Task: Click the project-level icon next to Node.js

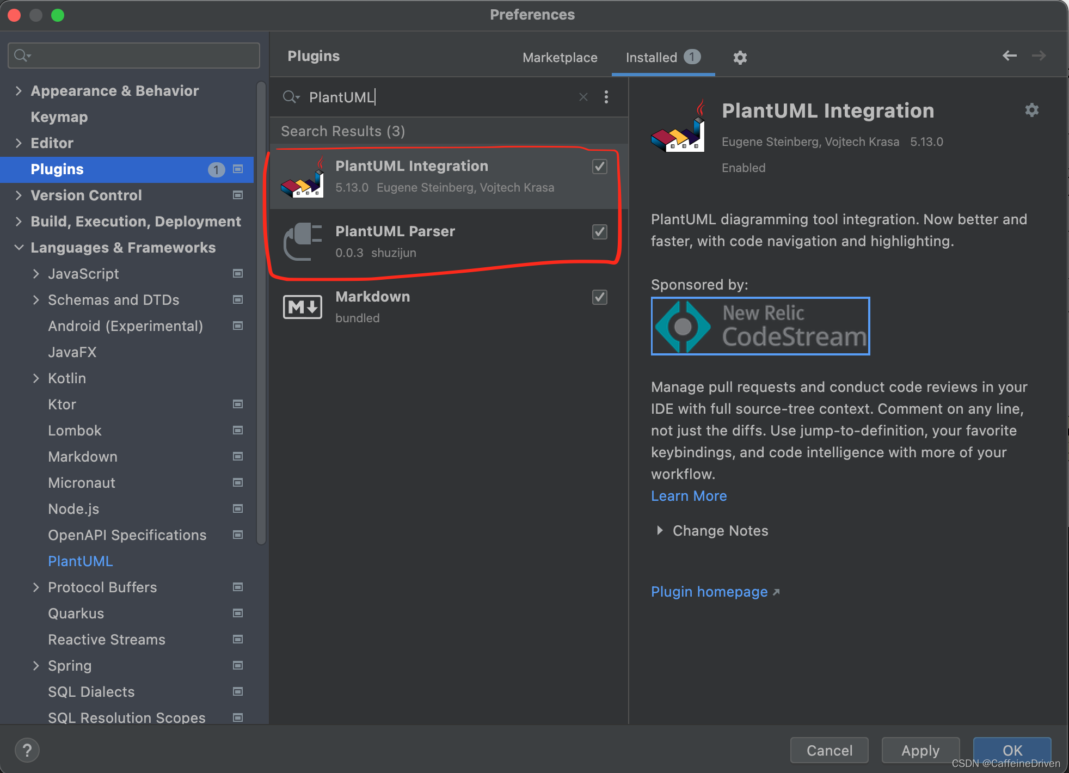Action: click(238, 509)
